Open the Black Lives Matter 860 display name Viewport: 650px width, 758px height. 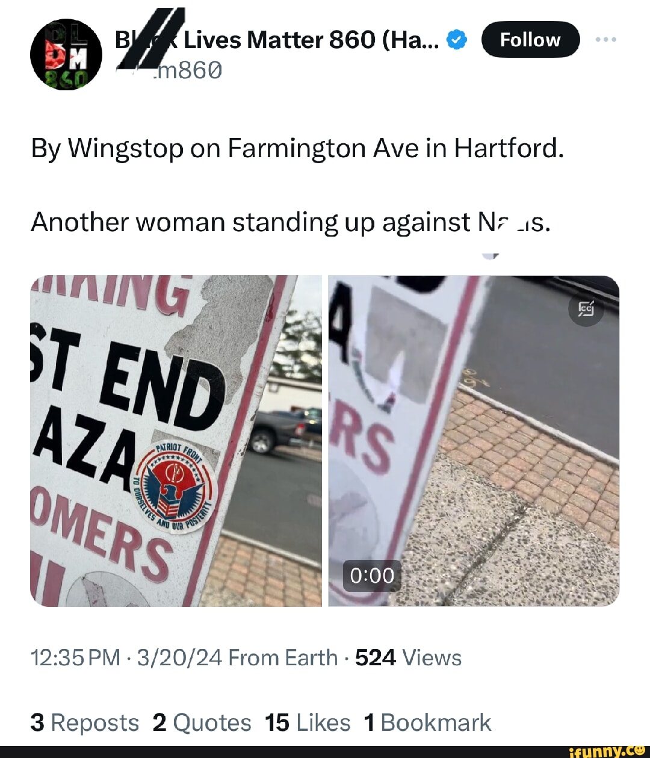point(277,40)
